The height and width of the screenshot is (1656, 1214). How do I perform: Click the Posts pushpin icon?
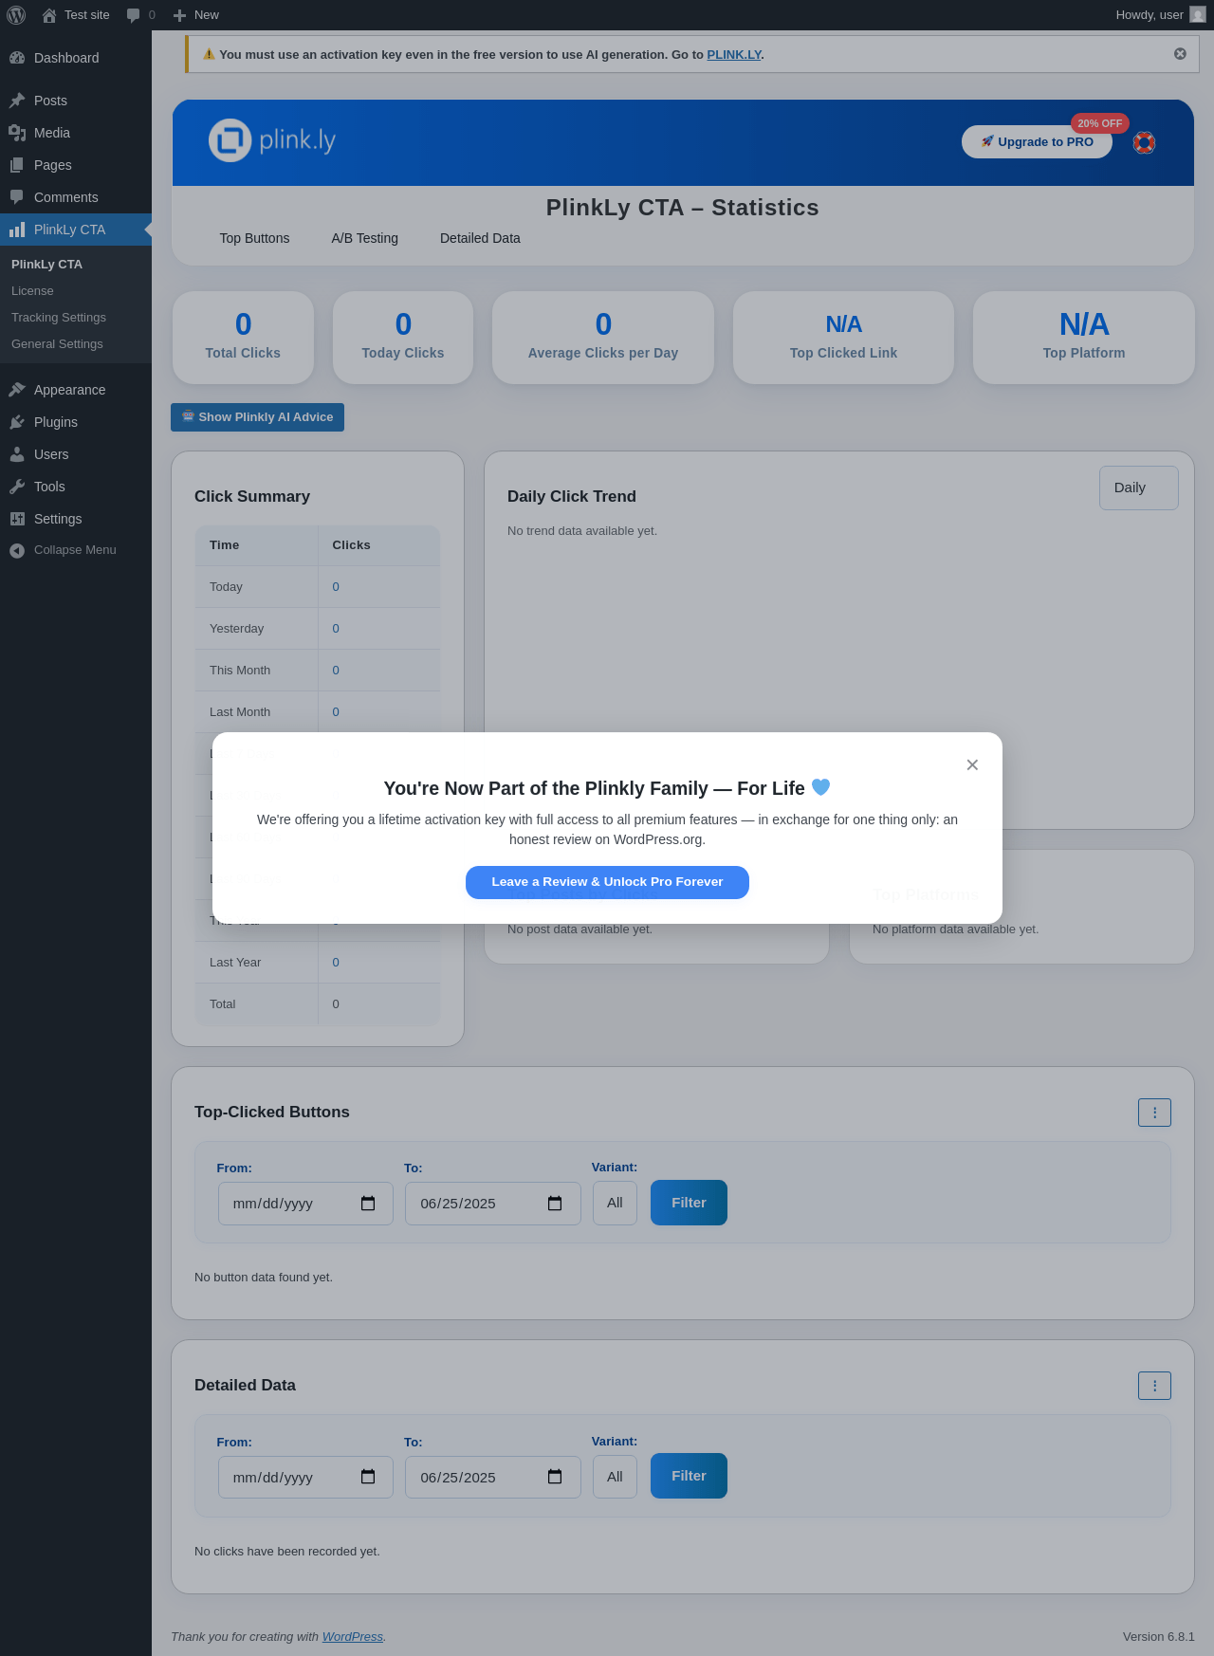17,101
